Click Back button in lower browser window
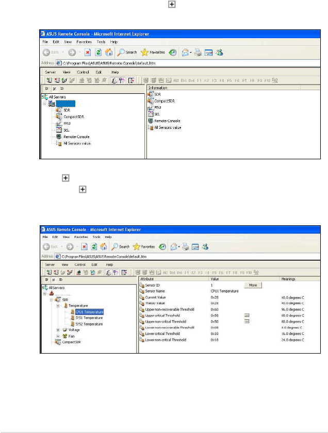 click(x=51, y=246)
